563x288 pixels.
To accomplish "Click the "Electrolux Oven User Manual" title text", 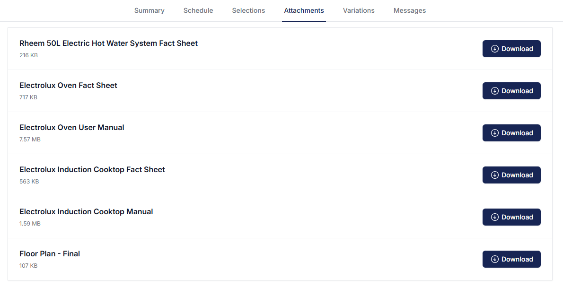I will point(71,127).
